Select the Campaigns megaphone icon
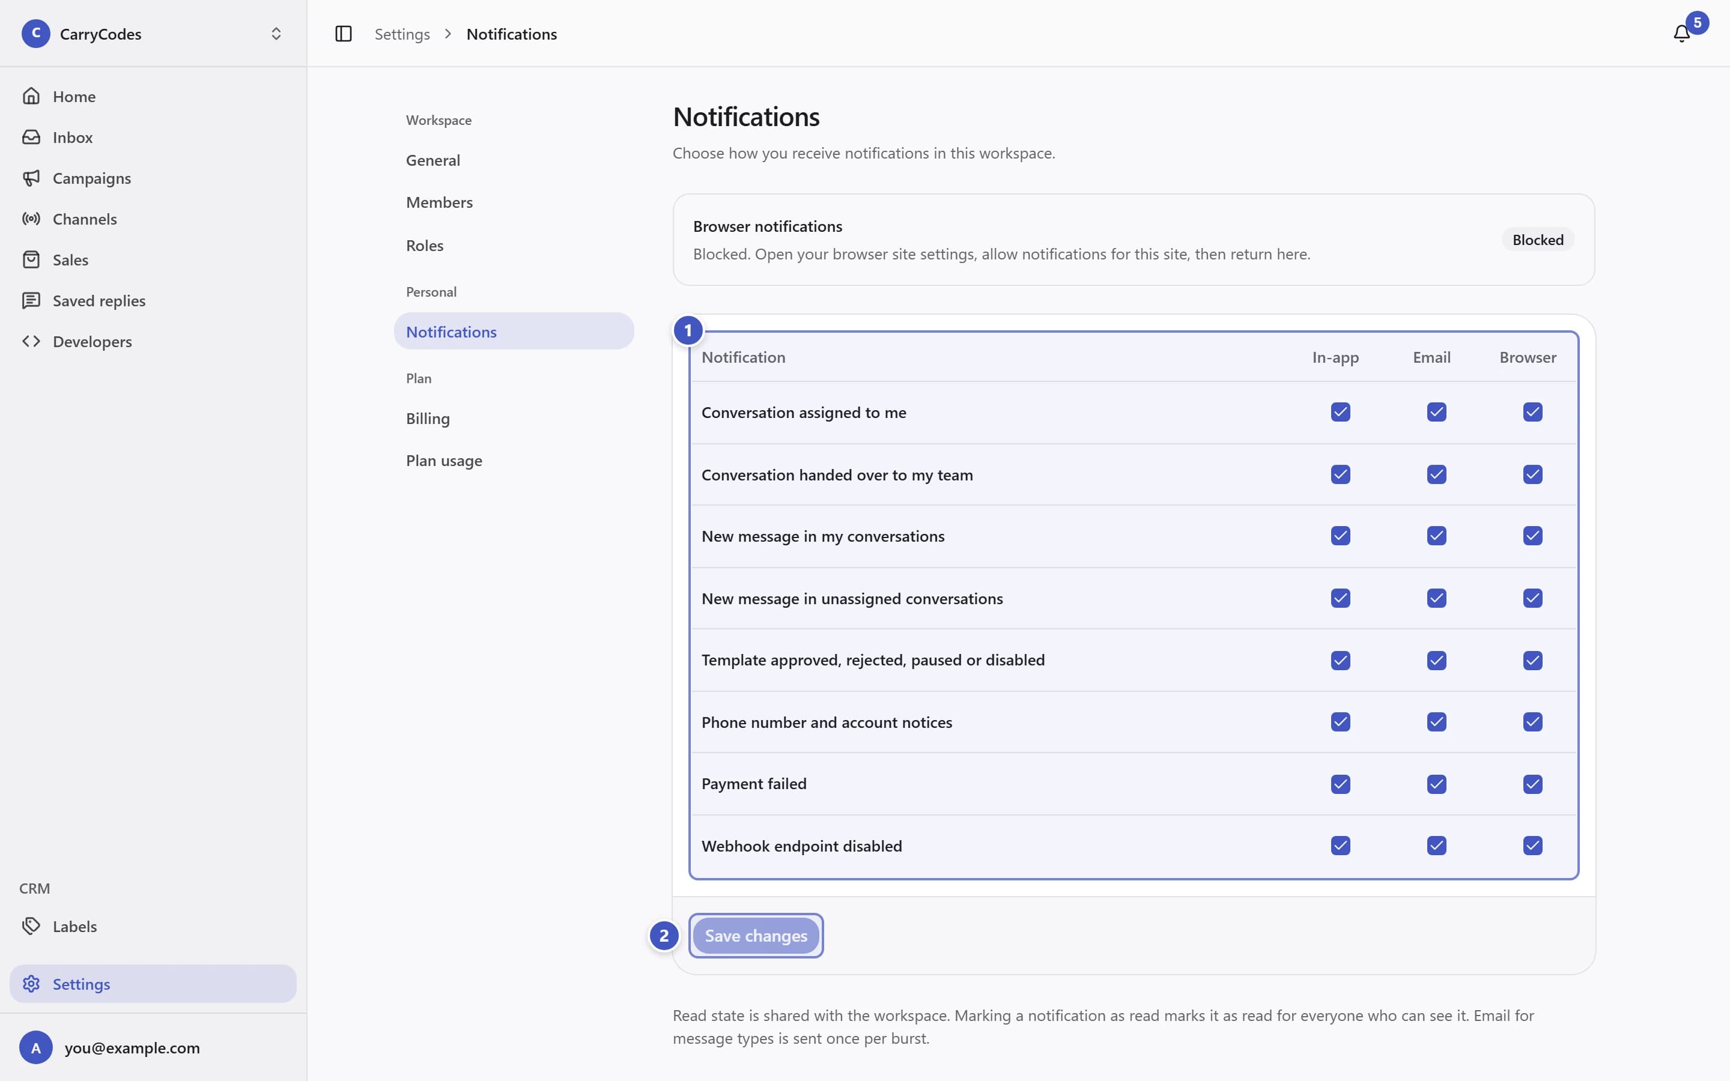The height and width of the screenshot is (1081, 1730). (31, 177)
